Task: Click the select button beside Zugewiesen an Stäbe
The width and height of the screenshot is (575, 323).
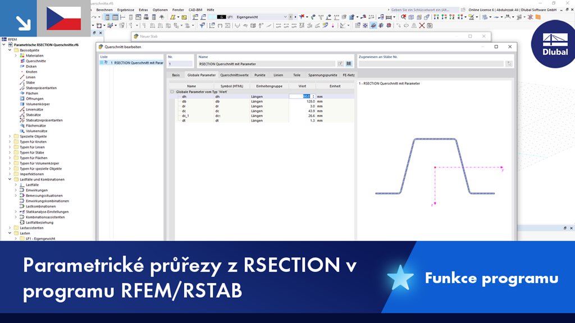Action: coord(509,63)
